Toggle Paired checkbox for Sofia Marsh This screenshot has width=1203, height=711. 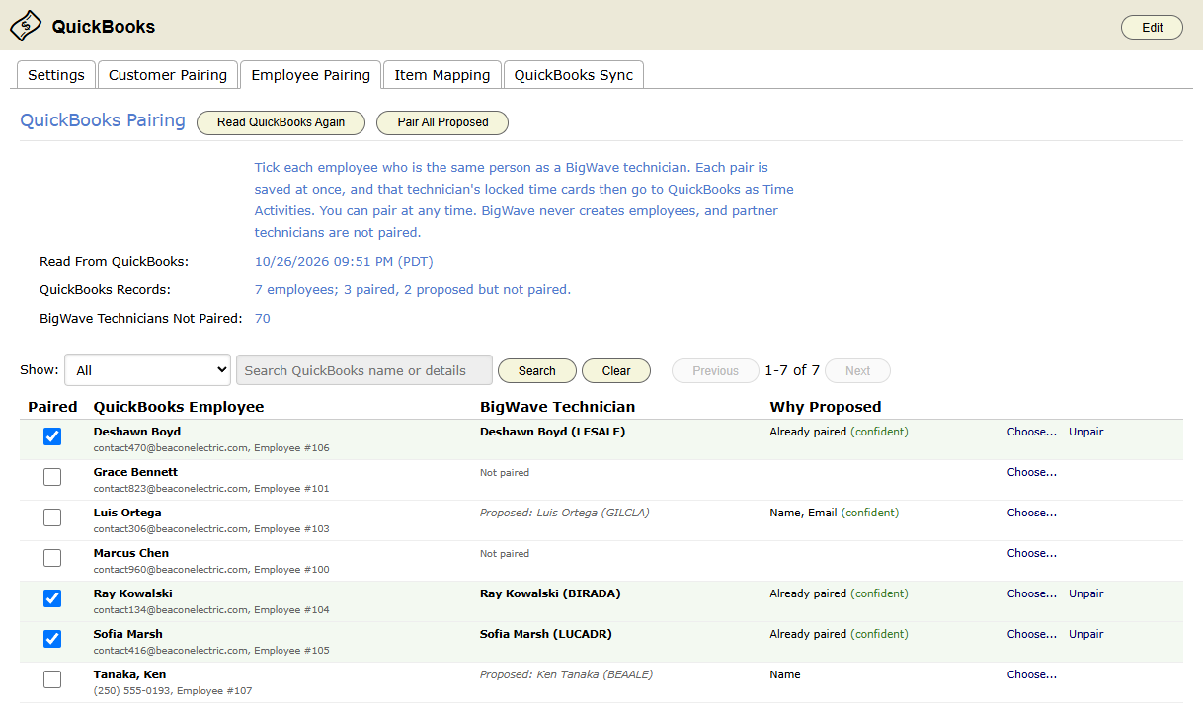52,639
